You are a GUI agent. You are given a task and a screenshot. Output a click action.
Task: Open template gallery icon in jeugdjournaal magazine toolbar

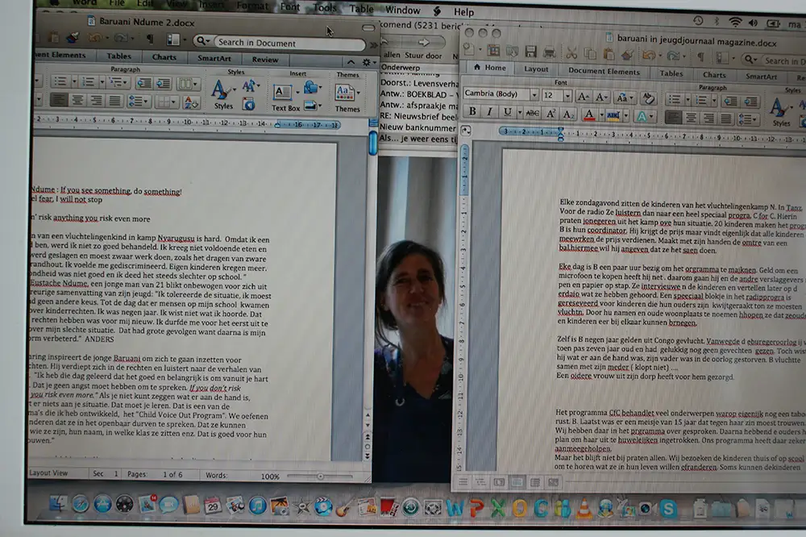click(493, 50)
